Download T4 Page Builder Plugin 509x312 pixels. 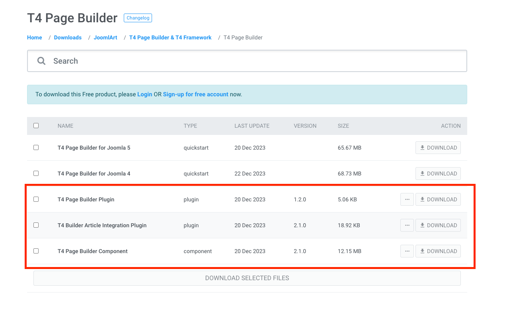click(438, 199)
